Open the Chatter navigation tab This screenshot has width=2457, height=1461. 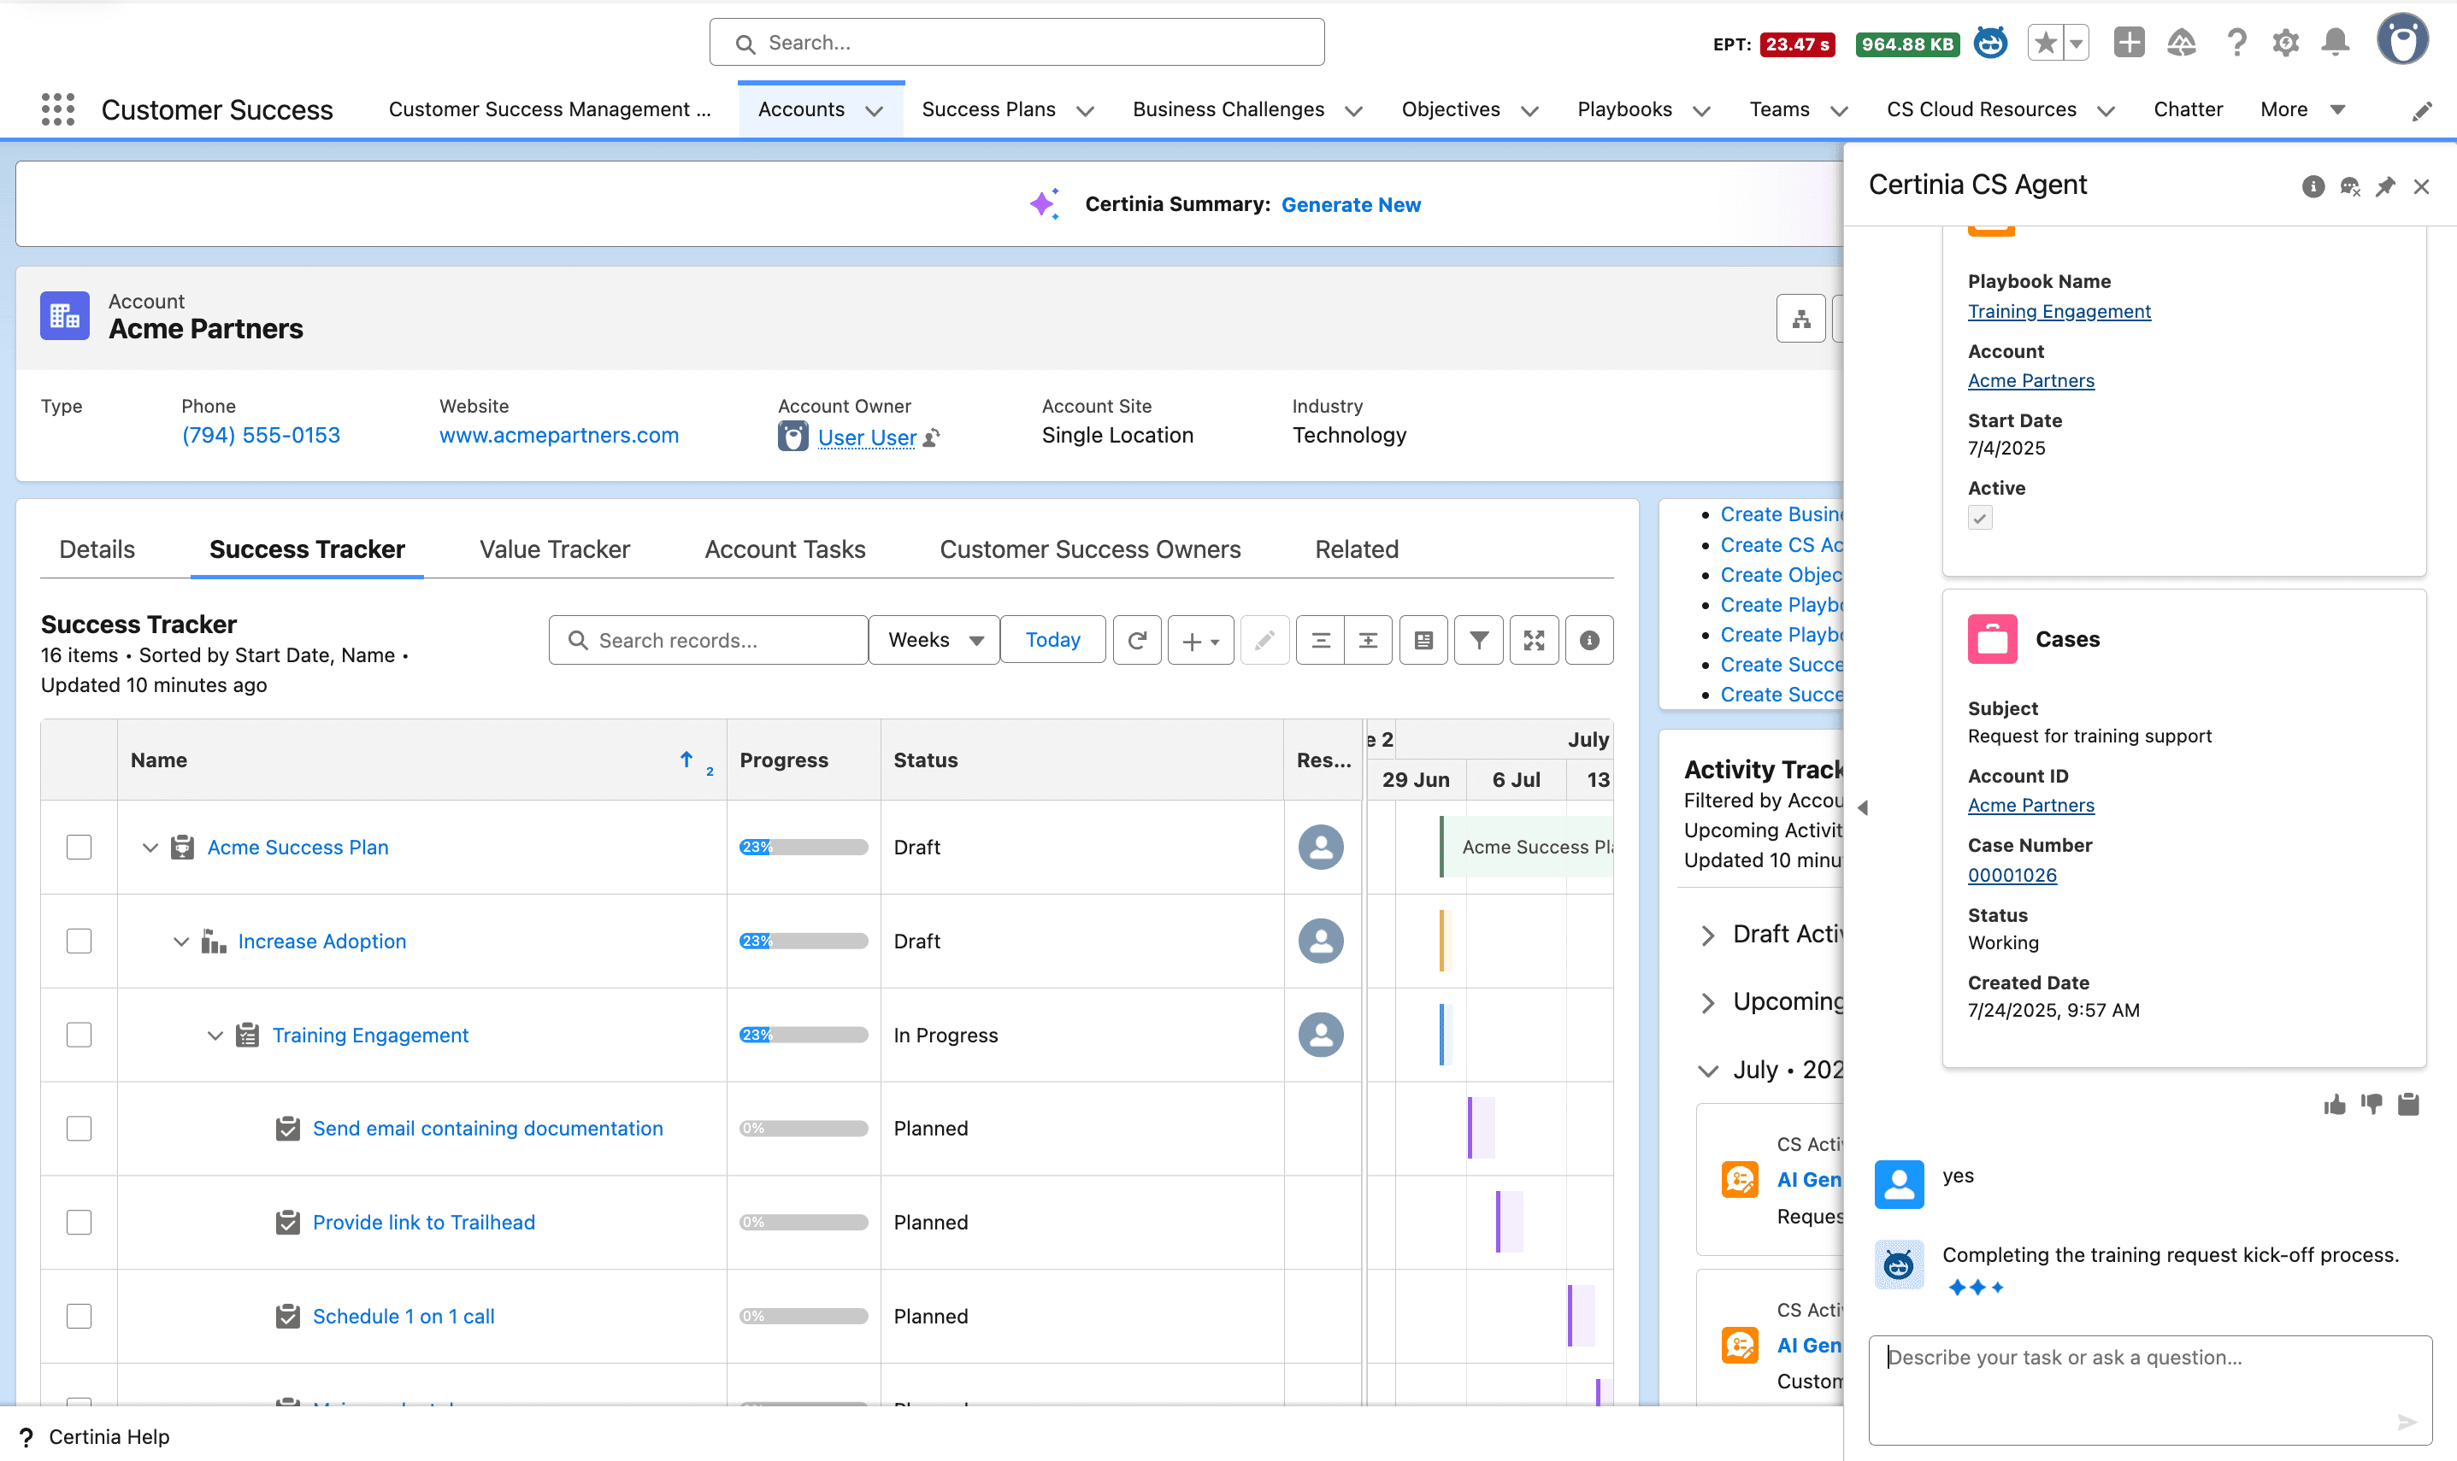point(2187,109)
